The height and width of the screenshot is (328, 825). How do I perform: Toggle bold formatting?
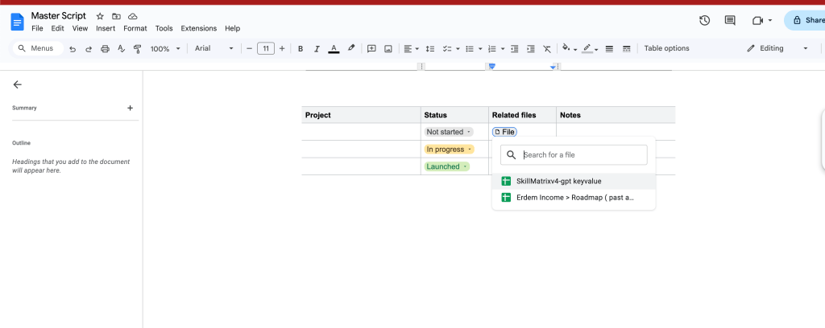pos(301,49)
